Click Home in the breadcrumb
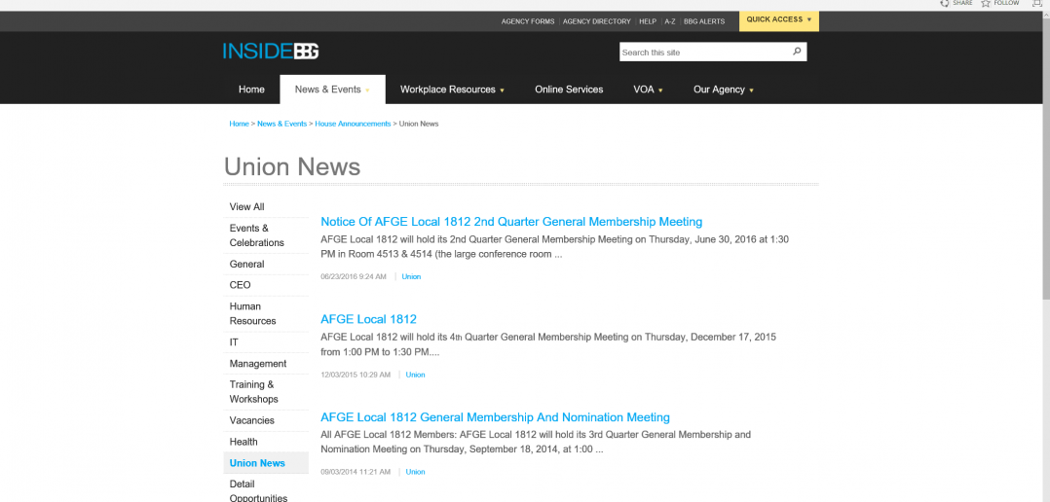Screen dimensions: 1050x502 pyautogui.click(x=239, y=124)
